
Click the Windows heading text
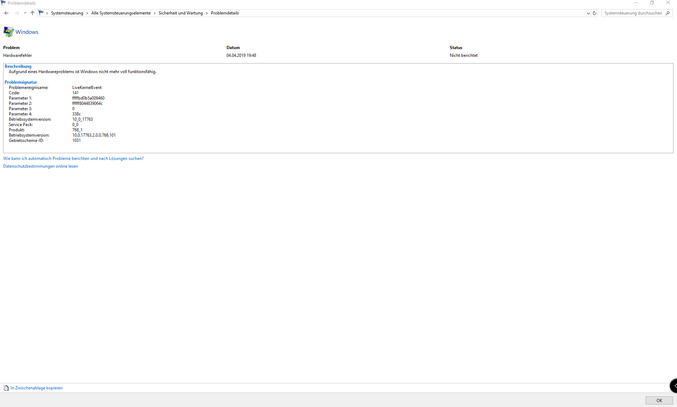pos(27,32)
